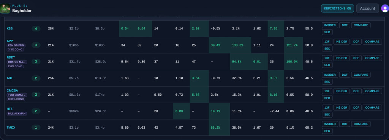Click the Two Sigma tag under CMCSA
Screen dimensions: 389x140
17,95
